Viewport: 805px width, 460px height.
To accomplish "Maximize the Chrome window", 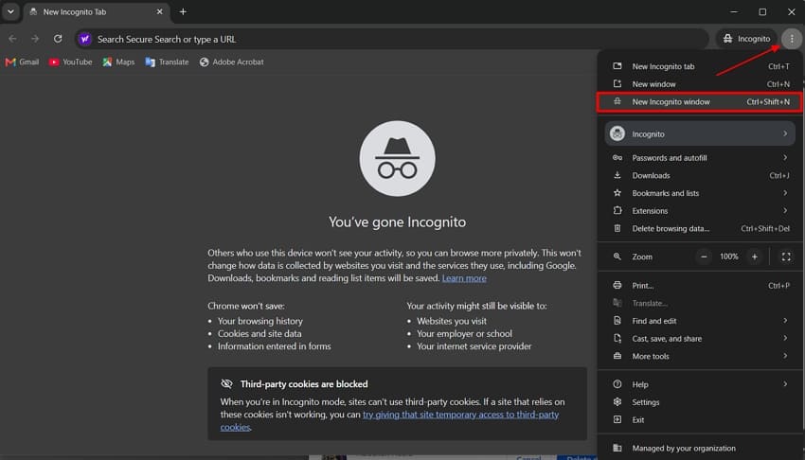I will click(x=762, y=11).
